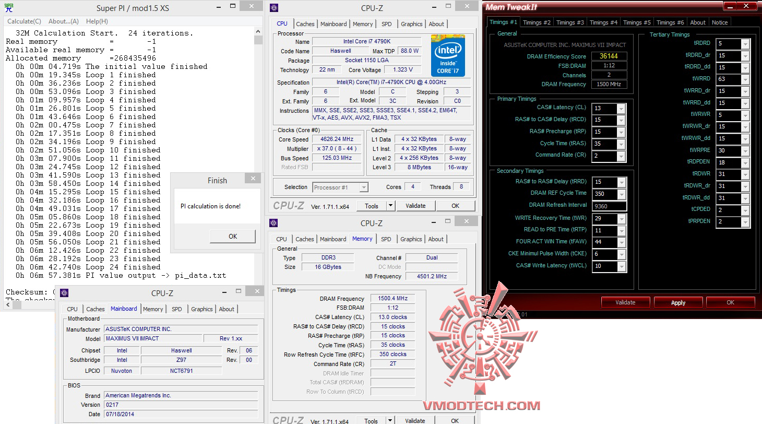Click Validate in the CPU-Z processor window

415,206
